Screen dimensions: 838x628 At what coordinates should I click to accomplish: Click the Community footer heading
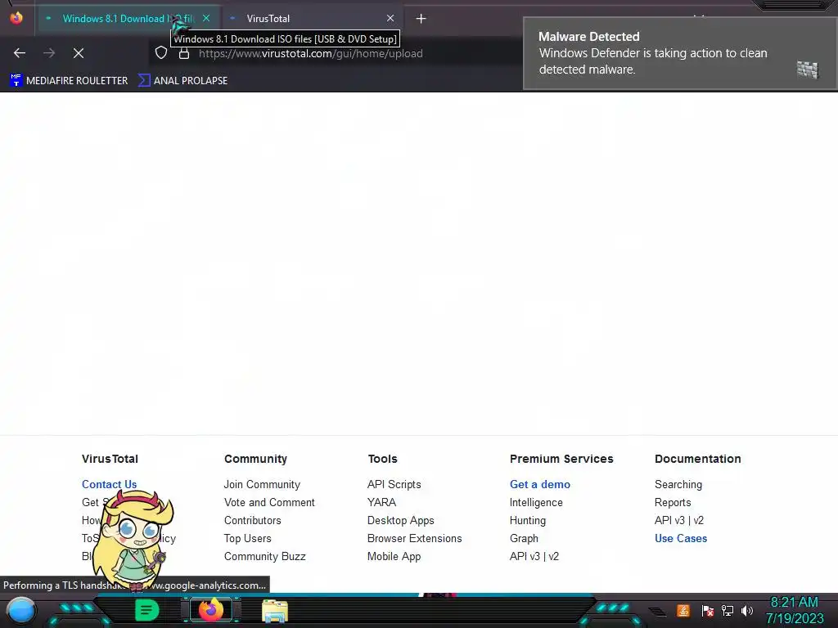255,459
